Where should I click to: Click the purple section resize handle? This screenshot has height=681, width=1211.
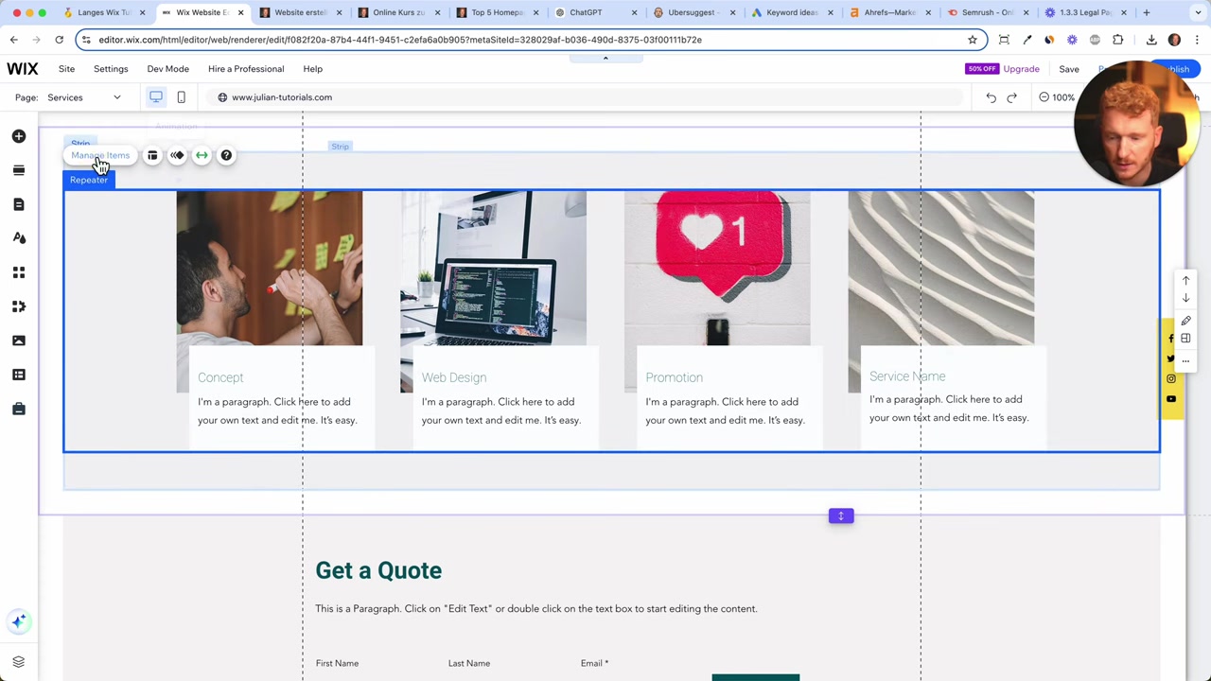coord(841,515)
